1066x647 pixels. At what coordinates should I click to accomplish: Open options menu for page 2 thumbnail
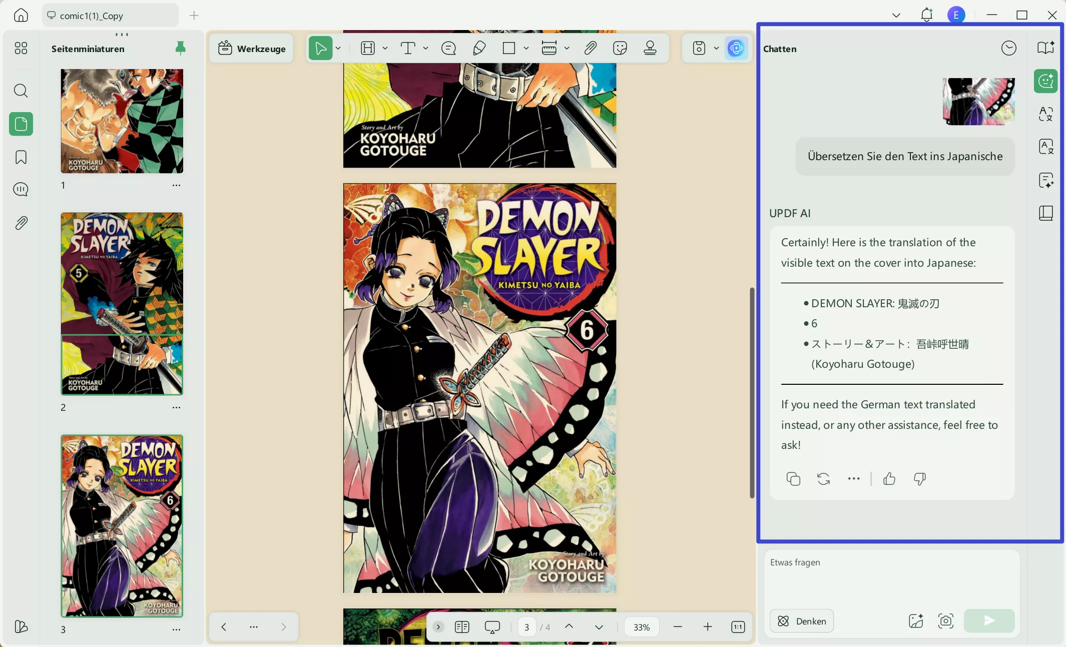click(x=176, y=407)
